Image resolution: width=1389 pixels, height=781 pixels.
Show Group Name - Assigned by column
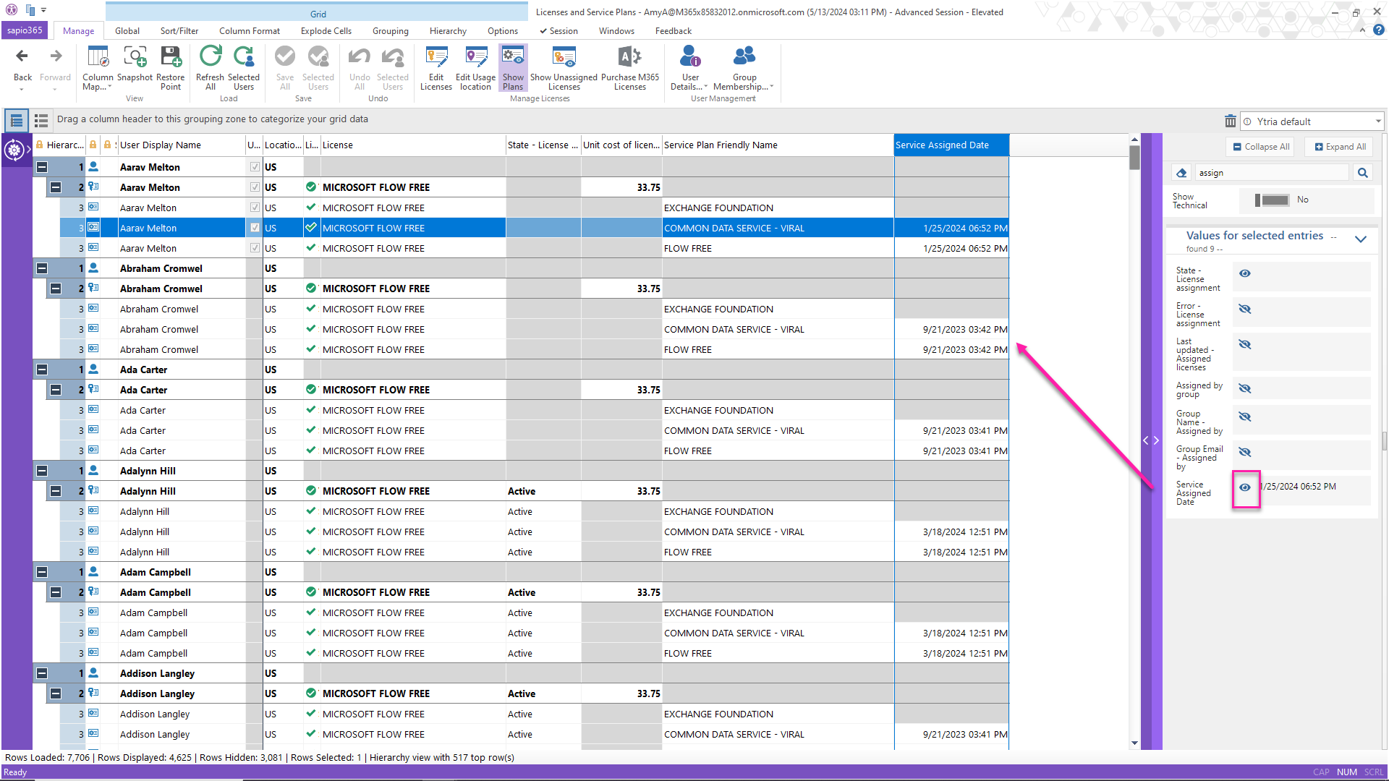[1245, 417]
